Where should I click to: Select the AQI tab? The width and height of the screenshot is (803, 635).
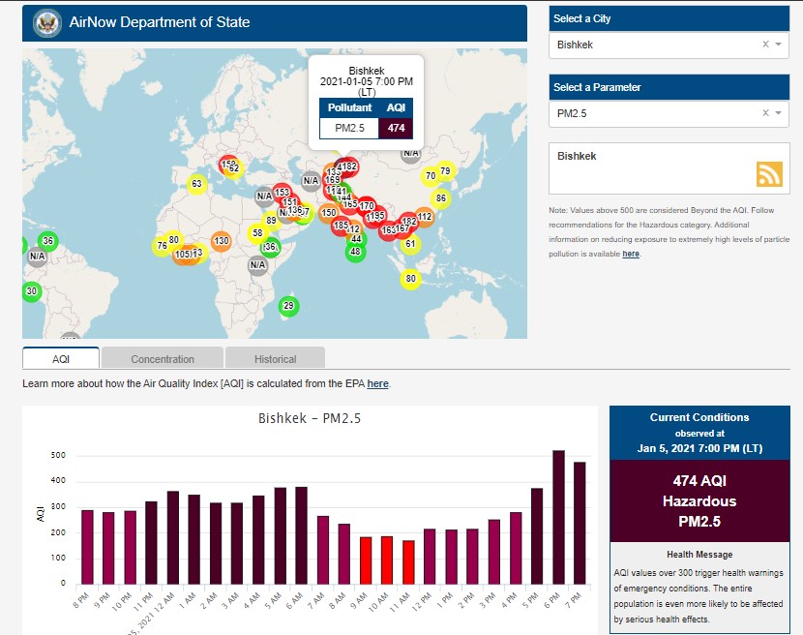pyautogui.click(x=61, y=359)
